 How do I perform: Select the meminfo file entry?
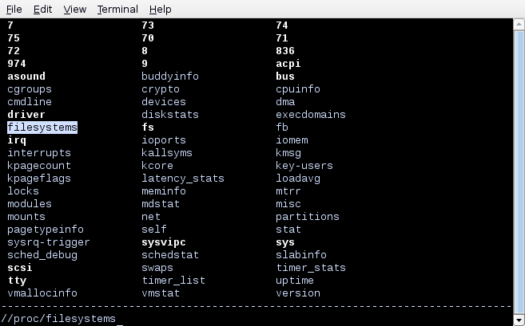click(163, 191)
